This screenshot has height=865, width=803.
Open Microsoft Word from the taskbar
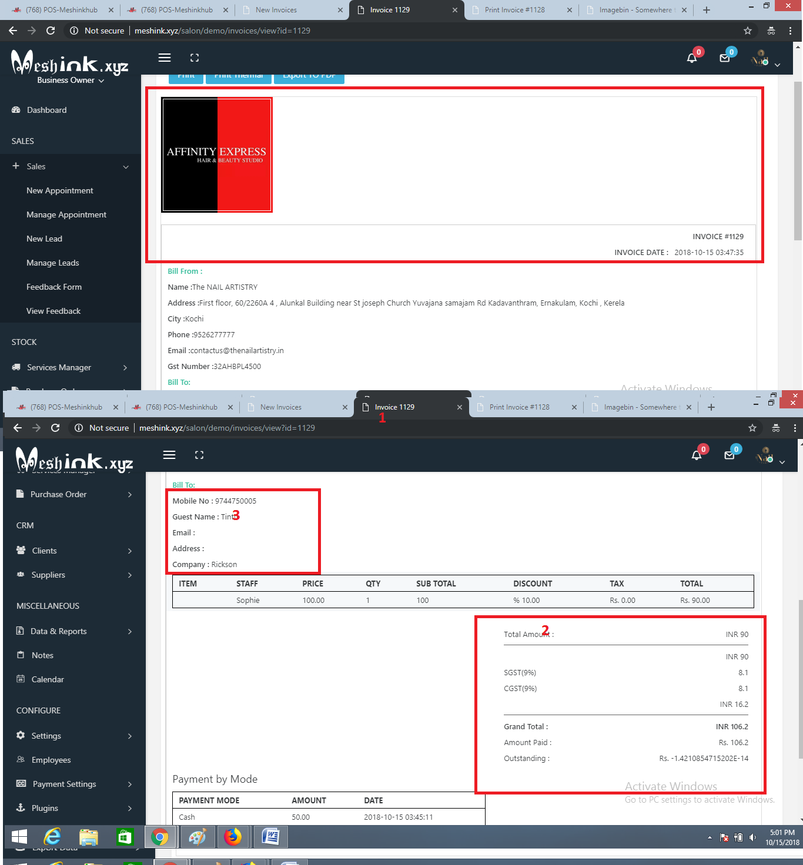point(270,837)
